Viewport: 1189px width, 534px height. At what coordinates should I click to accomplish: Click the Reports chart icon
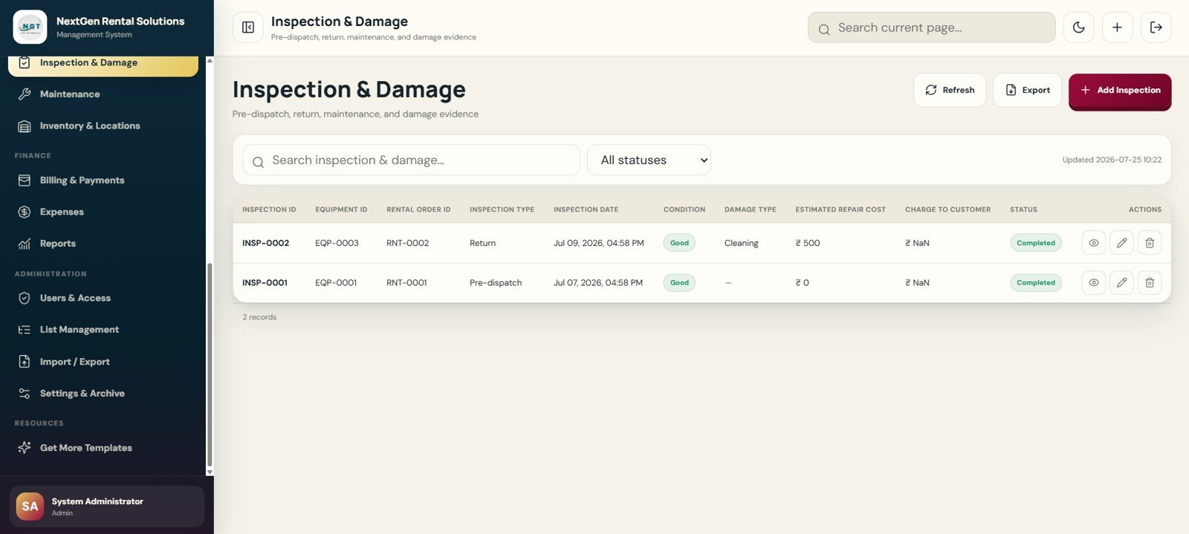tap(25, 244)
